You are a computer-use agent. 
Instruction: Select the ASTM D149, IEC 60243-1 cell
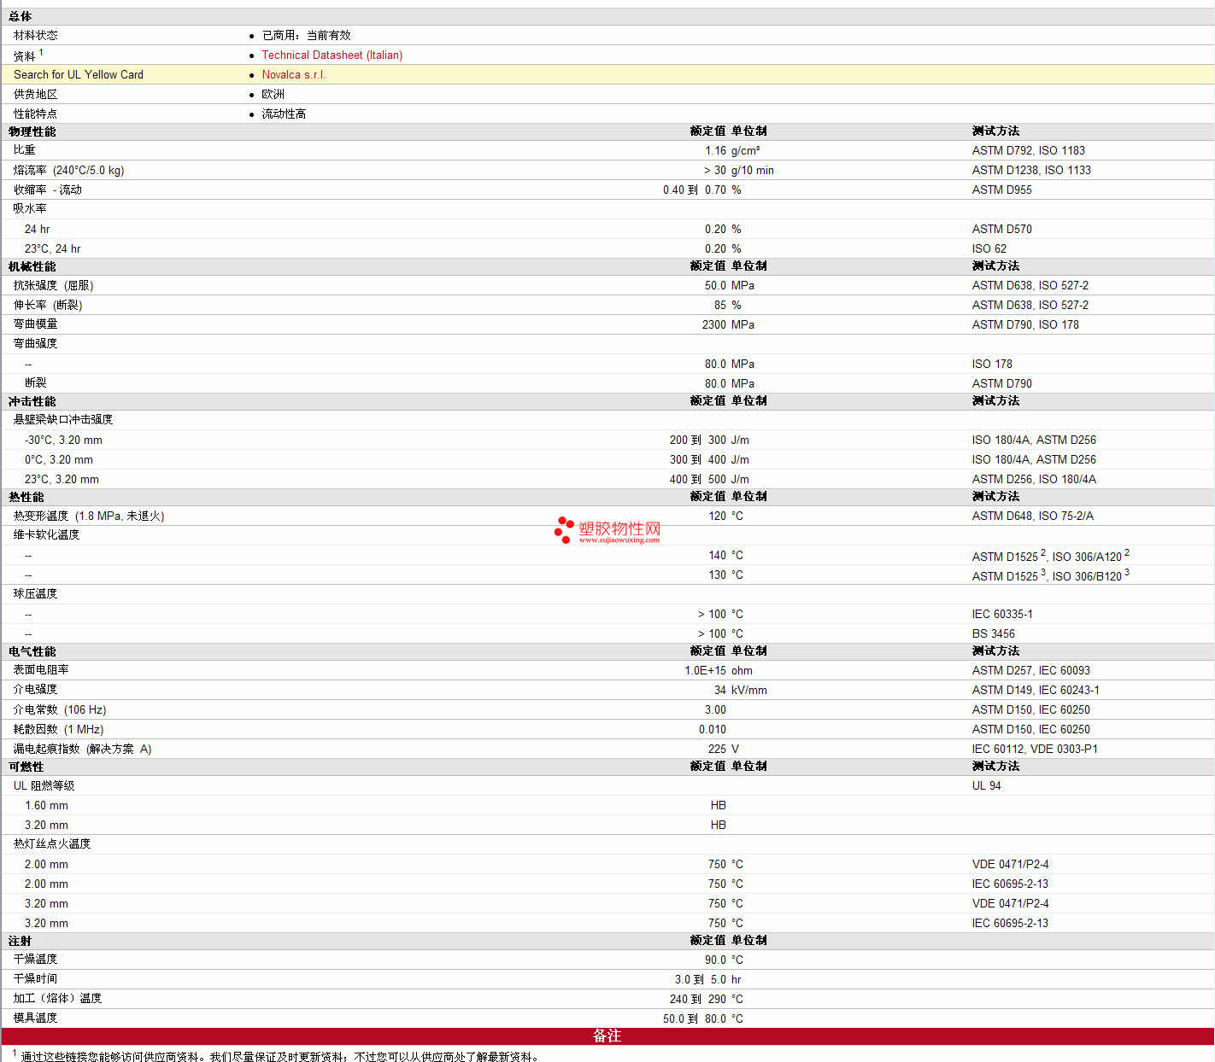1036,691
